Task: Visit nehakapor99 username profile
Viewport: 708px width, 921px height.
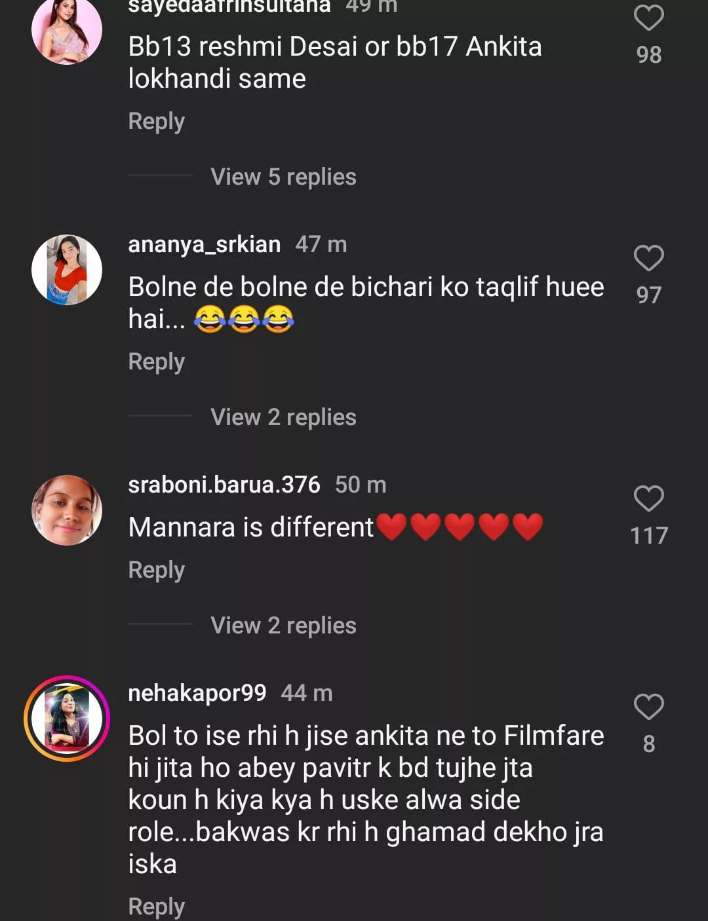Action: 197,693
